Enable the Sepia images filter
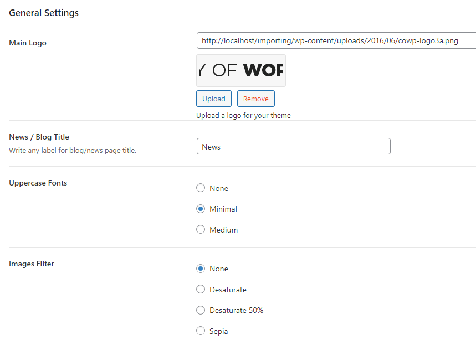The image size is (476, 340). tap(201, 331)
